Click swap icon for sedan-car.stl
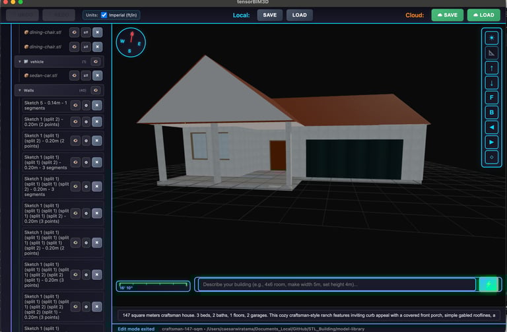507x332 pixels. (x=86, y=76)
